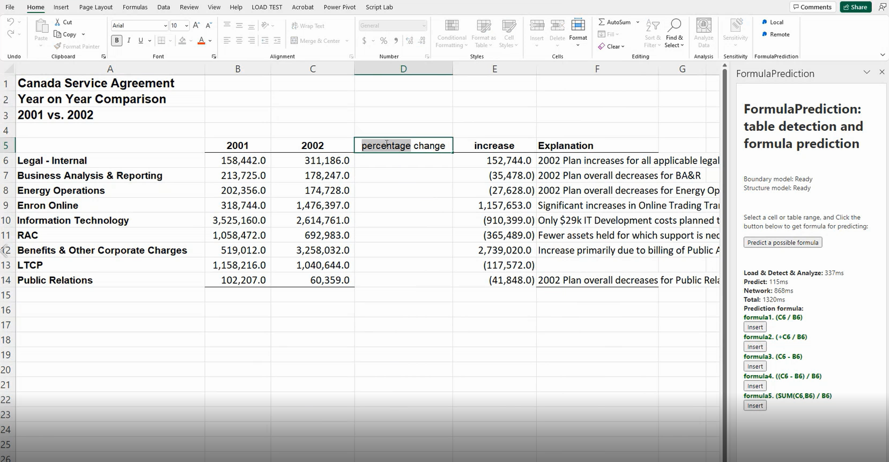Viewport: 889px width, 462px height.
Task: Click Decrease Decimal icon
Action: pyautogui.click(x=422, y=41)
